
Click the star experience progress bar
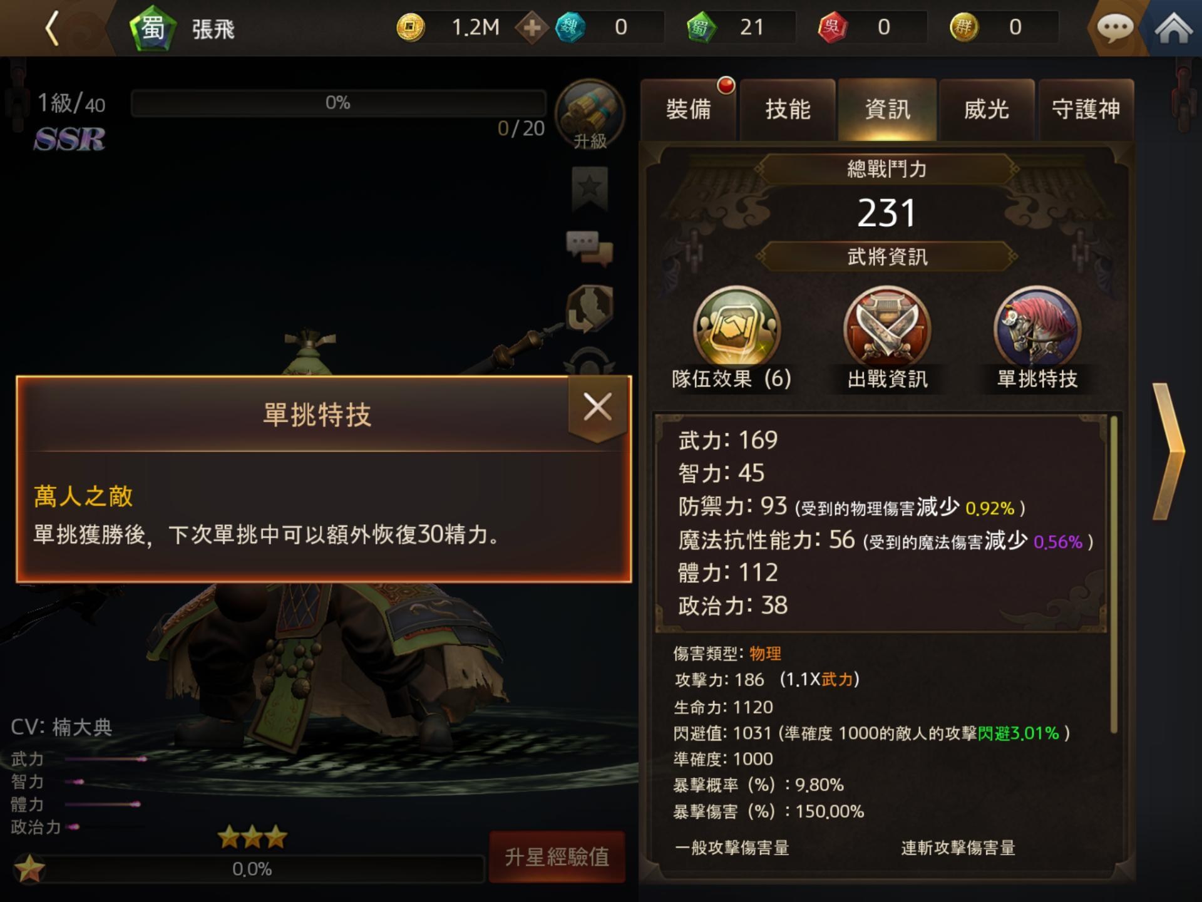point(252,869)
